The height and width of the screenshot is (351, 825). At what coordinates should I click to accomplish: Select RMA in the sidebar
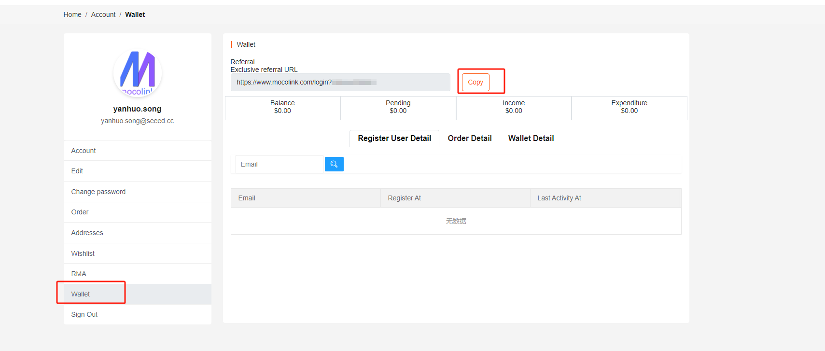tap(79, 274)
